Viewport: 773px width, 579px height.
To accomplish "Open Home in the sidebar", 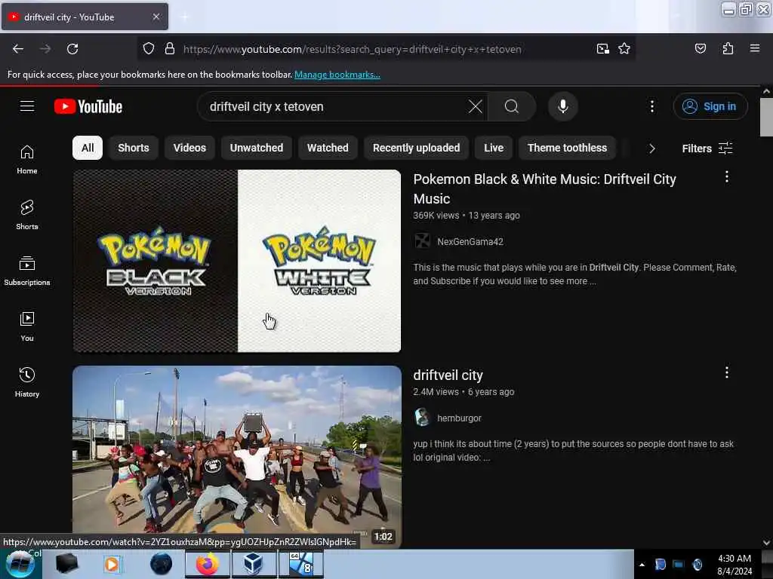I will click(27, 160).
